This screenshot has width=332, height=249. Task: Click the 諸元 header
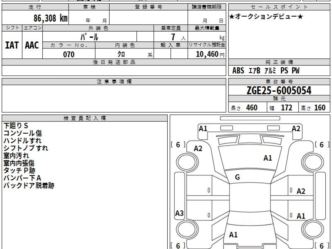click(x=279, y=99)
